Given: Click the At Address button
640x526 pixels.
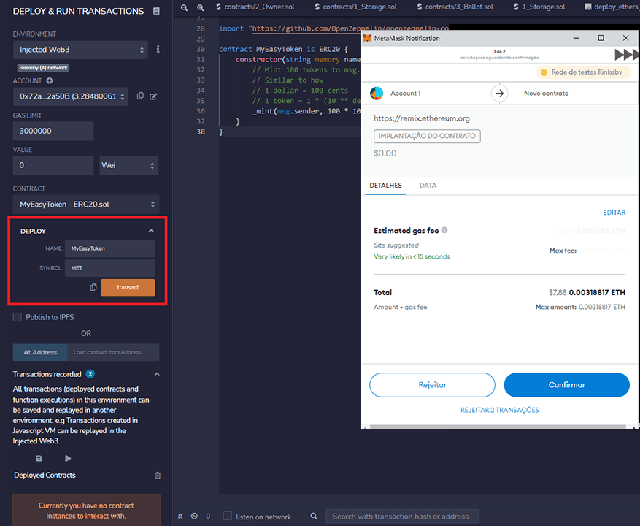Looking at the screenshot, I should click(x=40, y=352).
